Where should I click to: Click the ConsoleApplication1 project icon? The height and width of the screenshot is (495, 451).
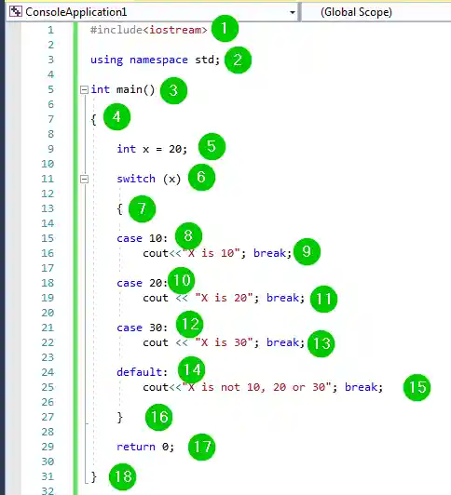16,12
